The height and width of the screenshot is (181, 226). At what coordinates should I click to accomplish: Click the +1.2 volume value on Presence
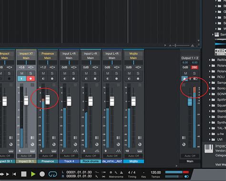43,67
